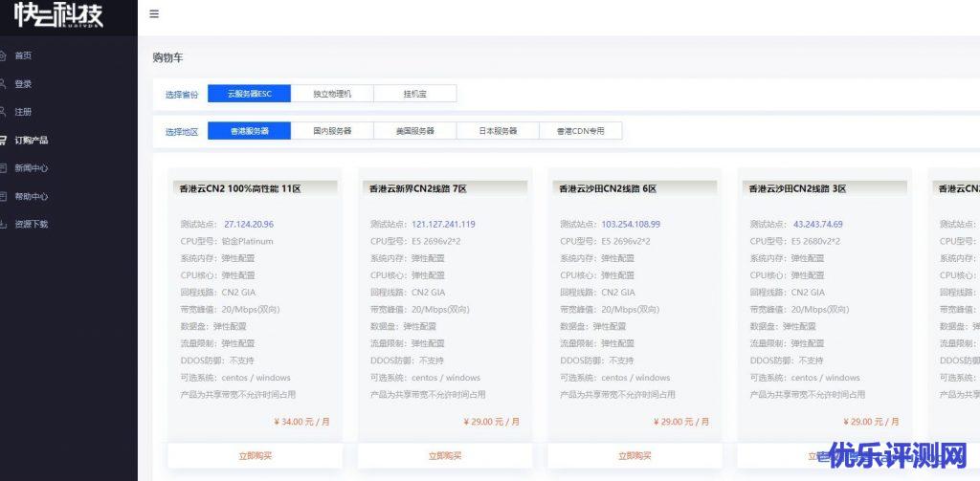Click the hamburger menu icon
980x481 pixels.
(x=154, y=14)
